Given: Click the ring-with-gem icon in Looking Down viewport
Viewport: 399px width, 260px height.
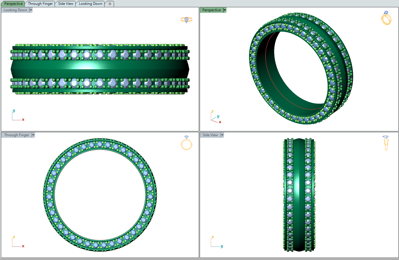Looking at the screenshot, I should (x=186, y=20).
